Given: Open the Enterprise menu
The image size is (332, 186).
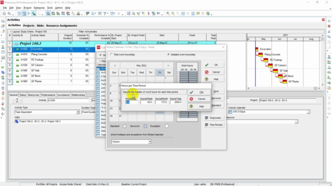Looking at the screenshot, I should 39,8.
